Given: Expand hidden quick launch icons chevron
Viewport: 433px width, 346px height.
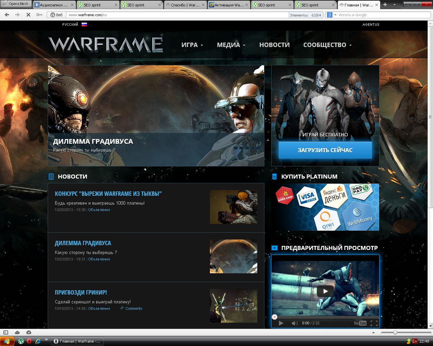Looking at the screenshot, I should 46,340.
